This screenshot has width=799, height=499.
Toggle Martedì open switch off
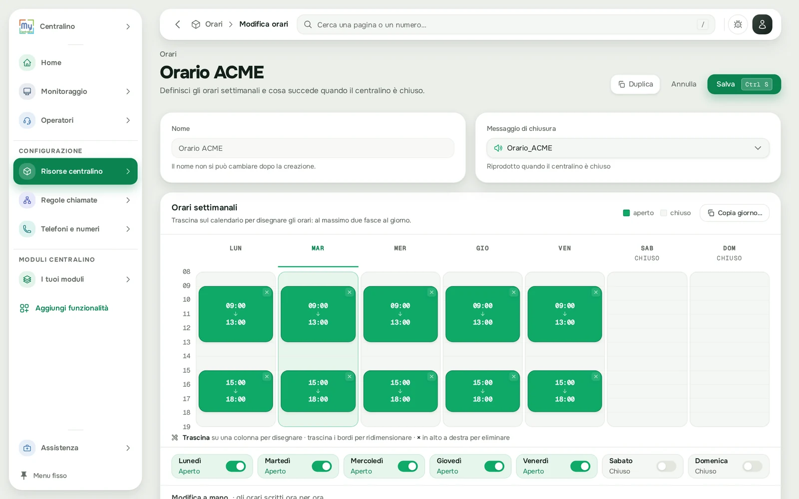[x=322, y=466]
